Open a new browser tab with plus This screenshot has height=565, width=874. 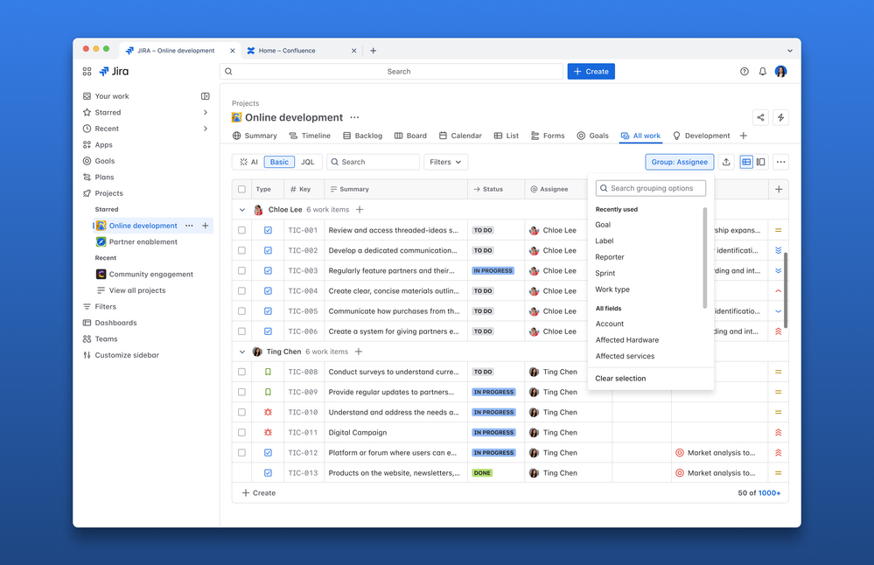[374, 51]
